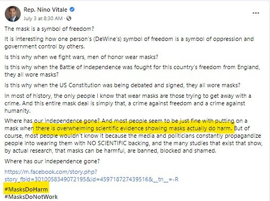Click the blue verified badge icon
The image size is (270, 201).
click(x=72, y=10)
